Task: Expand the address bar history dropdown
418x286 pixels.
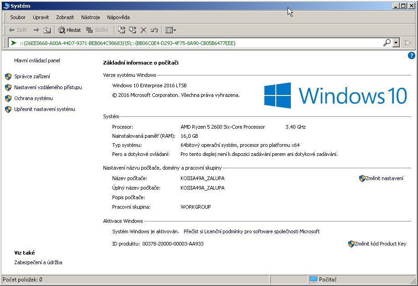Action: click(x=396, y=43)
